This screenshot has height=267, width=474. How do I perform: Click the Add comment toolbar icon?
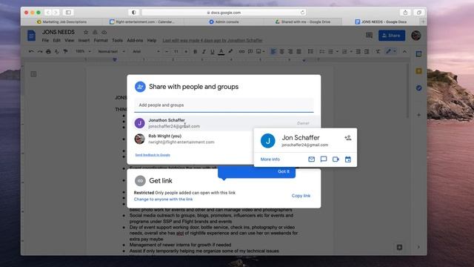pyautogui.click(x=250, y=51)
